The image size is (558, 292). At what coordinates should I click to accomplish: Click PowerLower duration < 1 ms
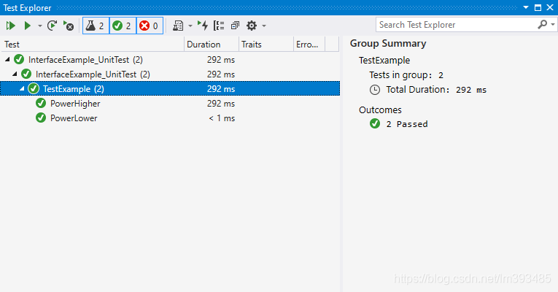click(x=222, y=118)
